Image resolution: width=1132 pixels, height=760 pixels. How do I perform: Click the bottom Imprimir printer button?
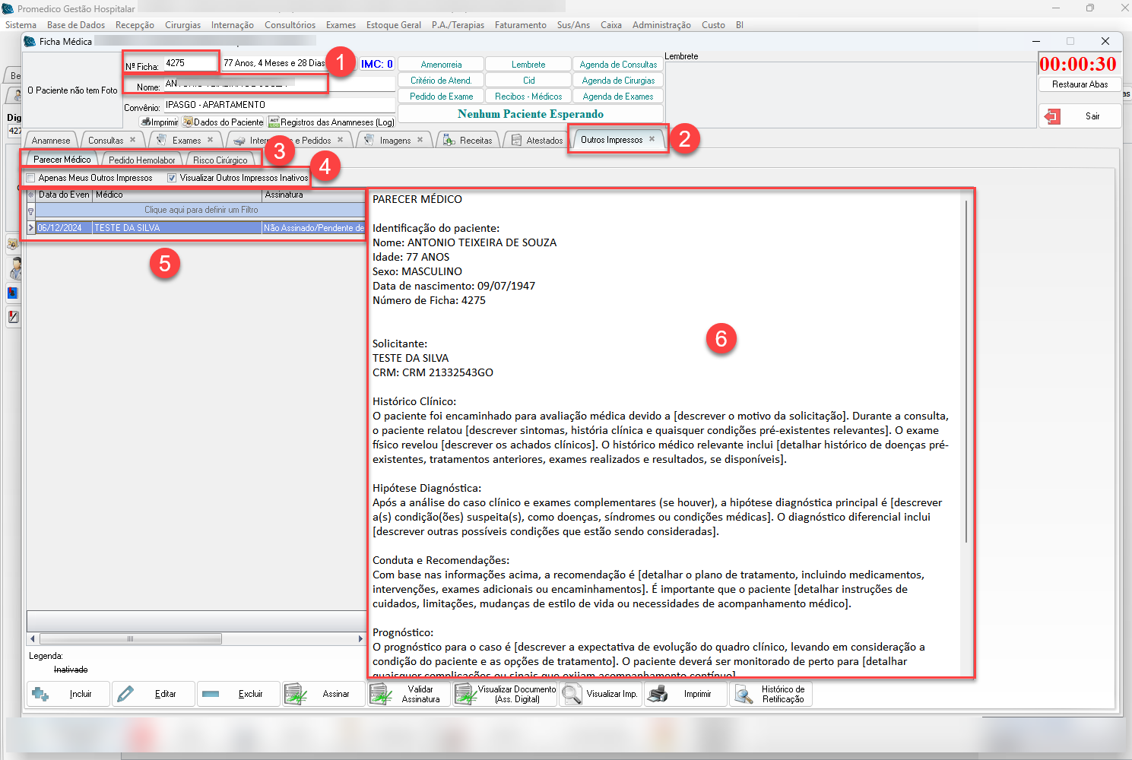click(686, 694)
